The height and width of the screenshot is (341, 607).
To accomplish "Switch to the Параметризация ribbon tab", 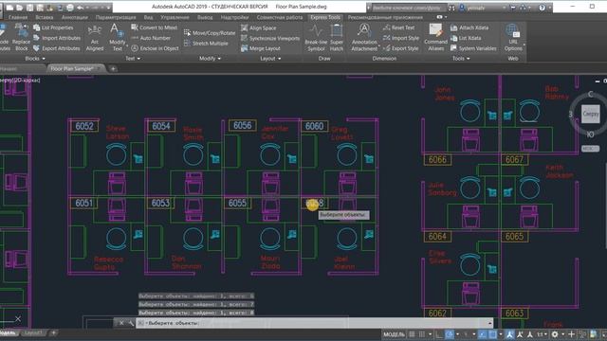I will tap(116, 17).
